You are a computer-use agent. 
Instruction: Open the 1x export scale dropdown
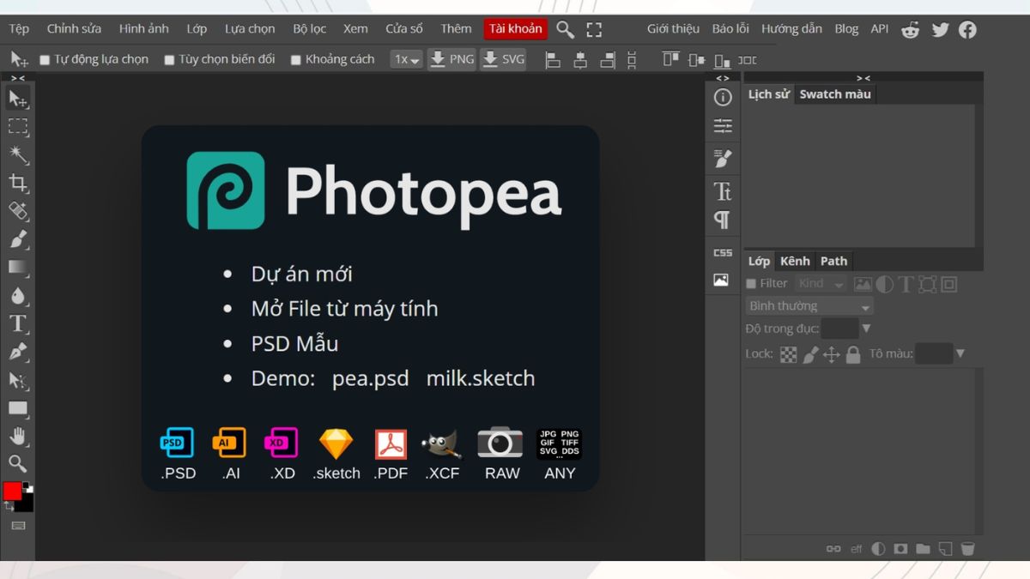point(406,60)
